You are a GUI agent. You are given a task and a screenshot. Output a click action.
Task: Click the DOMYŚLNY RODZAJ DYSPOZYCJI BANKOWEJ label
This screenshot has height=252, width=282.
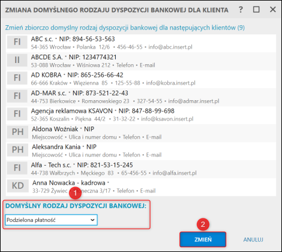point(76,206)
